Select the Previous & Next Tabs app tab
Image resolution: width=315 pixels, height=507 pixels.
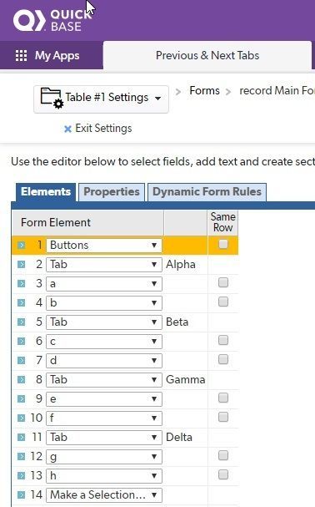[207, 56]
